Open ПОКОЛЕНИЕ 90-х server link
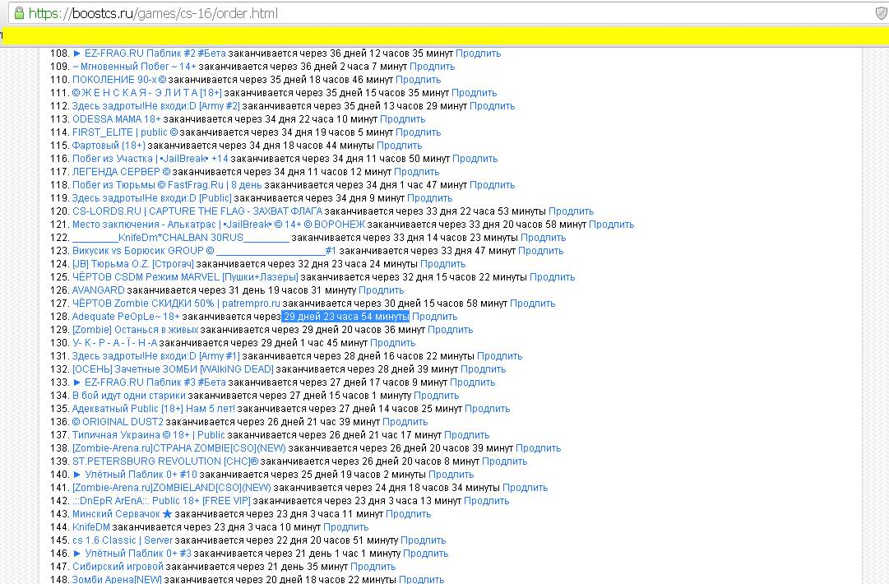The width and height of the screenshot is (889, 584). 119,80
